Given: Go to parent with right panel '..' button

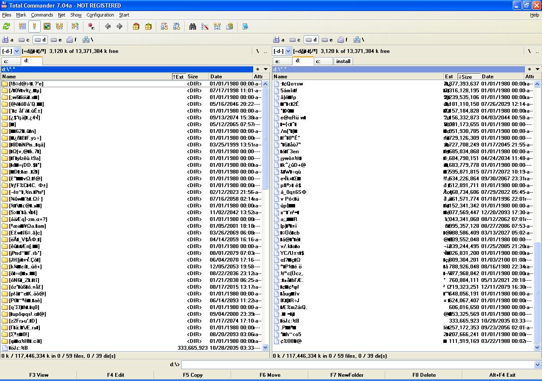Looking at the screenshot, I should coord(538,51).
